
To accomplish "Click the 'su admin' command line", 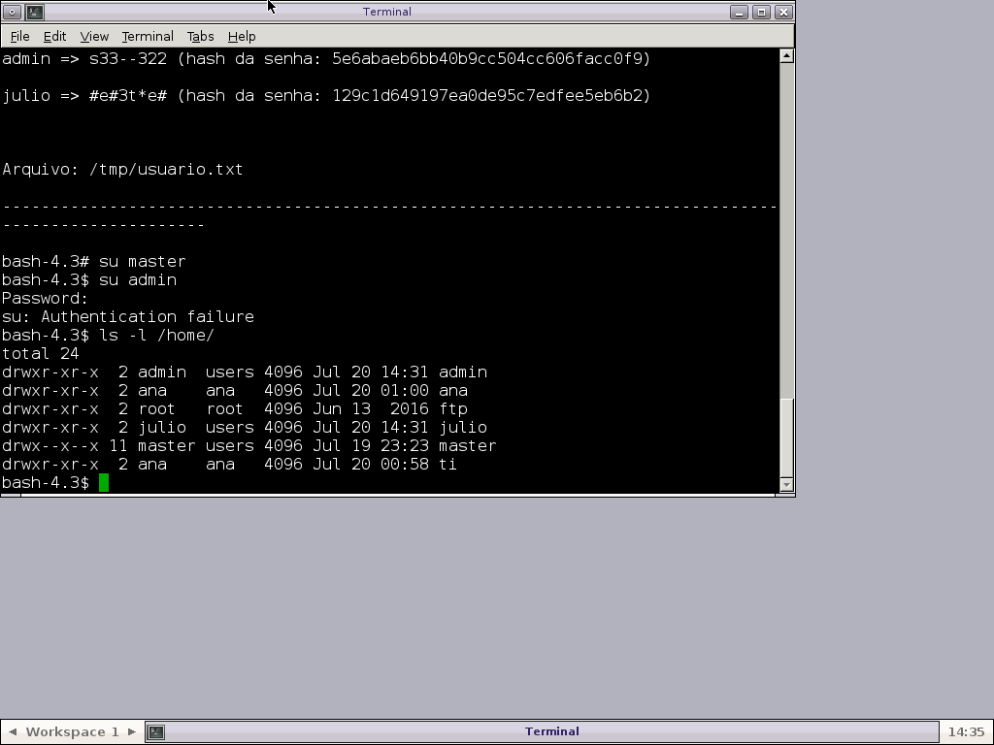I will tap(89, 280).
